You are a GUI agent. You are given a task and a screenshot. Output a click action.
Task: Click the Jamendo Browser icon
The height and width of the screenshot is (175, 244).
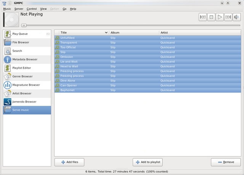click(x=8, y=102)
